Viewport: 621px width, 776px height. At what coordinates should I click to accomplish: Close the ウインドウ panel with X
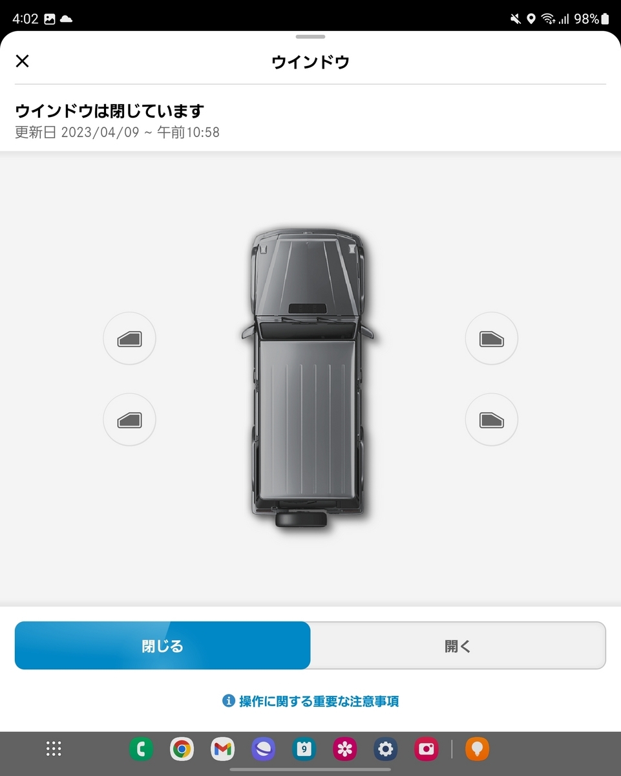(23, 61)
